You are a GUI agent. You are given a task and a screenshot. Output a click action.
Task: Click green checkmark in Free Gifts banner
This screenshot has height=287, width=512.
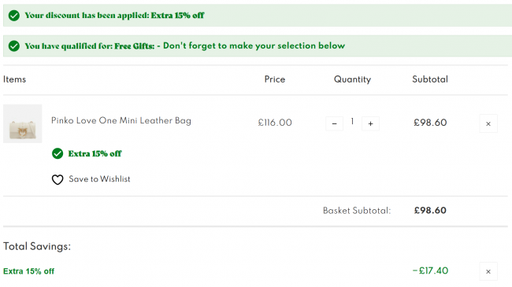tap(14, 46)
